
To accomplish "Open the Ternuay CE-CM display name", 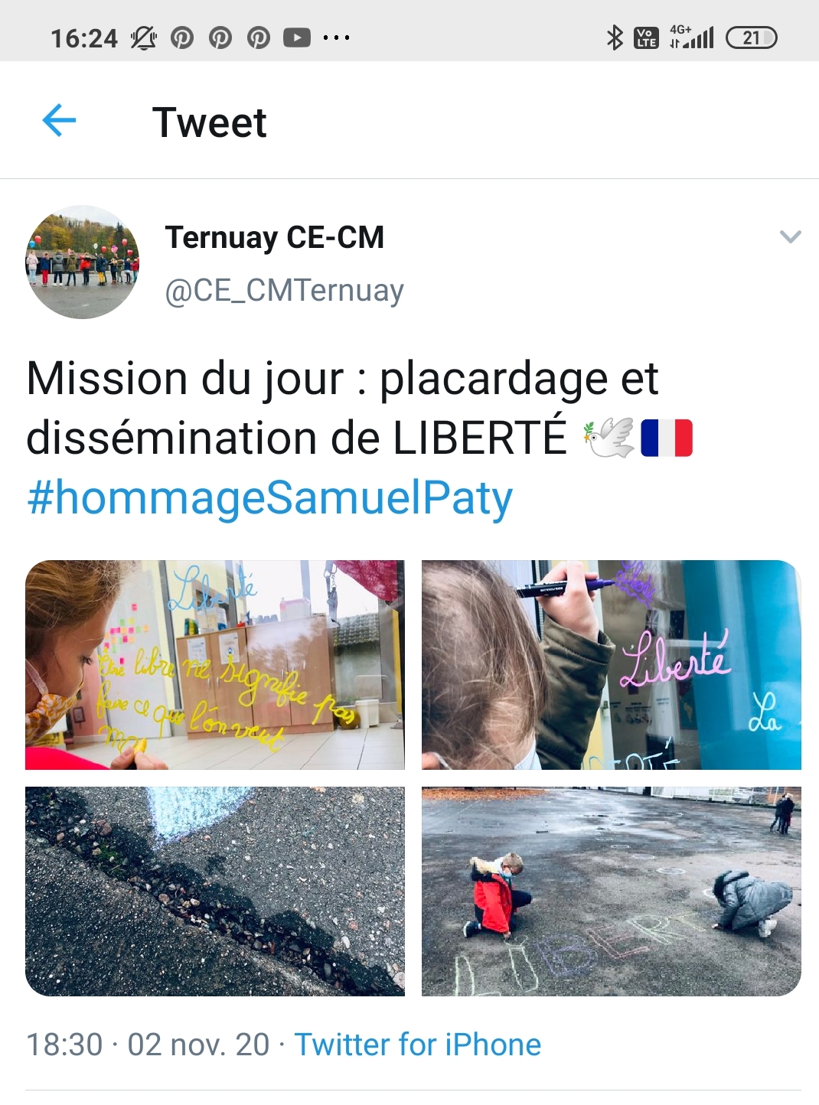I will (x=274, y=237).
